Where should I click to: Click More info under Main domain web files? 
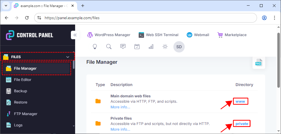pyautogui.click(x=120, y=107)
